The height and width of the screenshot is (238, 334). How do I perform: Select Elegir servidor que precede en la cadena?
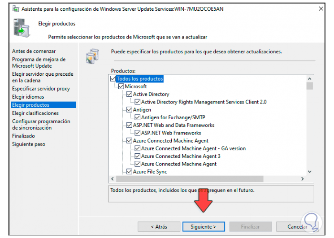43,77
